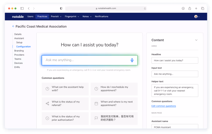Open the Previsit dropdown menu
Image resolution: width=212 pixels, height=134 pixels.
coord(56,17)
